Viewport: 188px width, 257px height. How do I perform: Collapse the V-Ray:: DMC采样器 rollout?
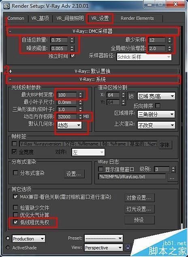tap(92, 31)
